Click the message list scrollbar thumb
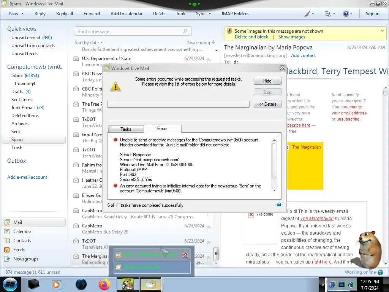The height and width of the screenshot is (292, 389). tap(216, 254)
